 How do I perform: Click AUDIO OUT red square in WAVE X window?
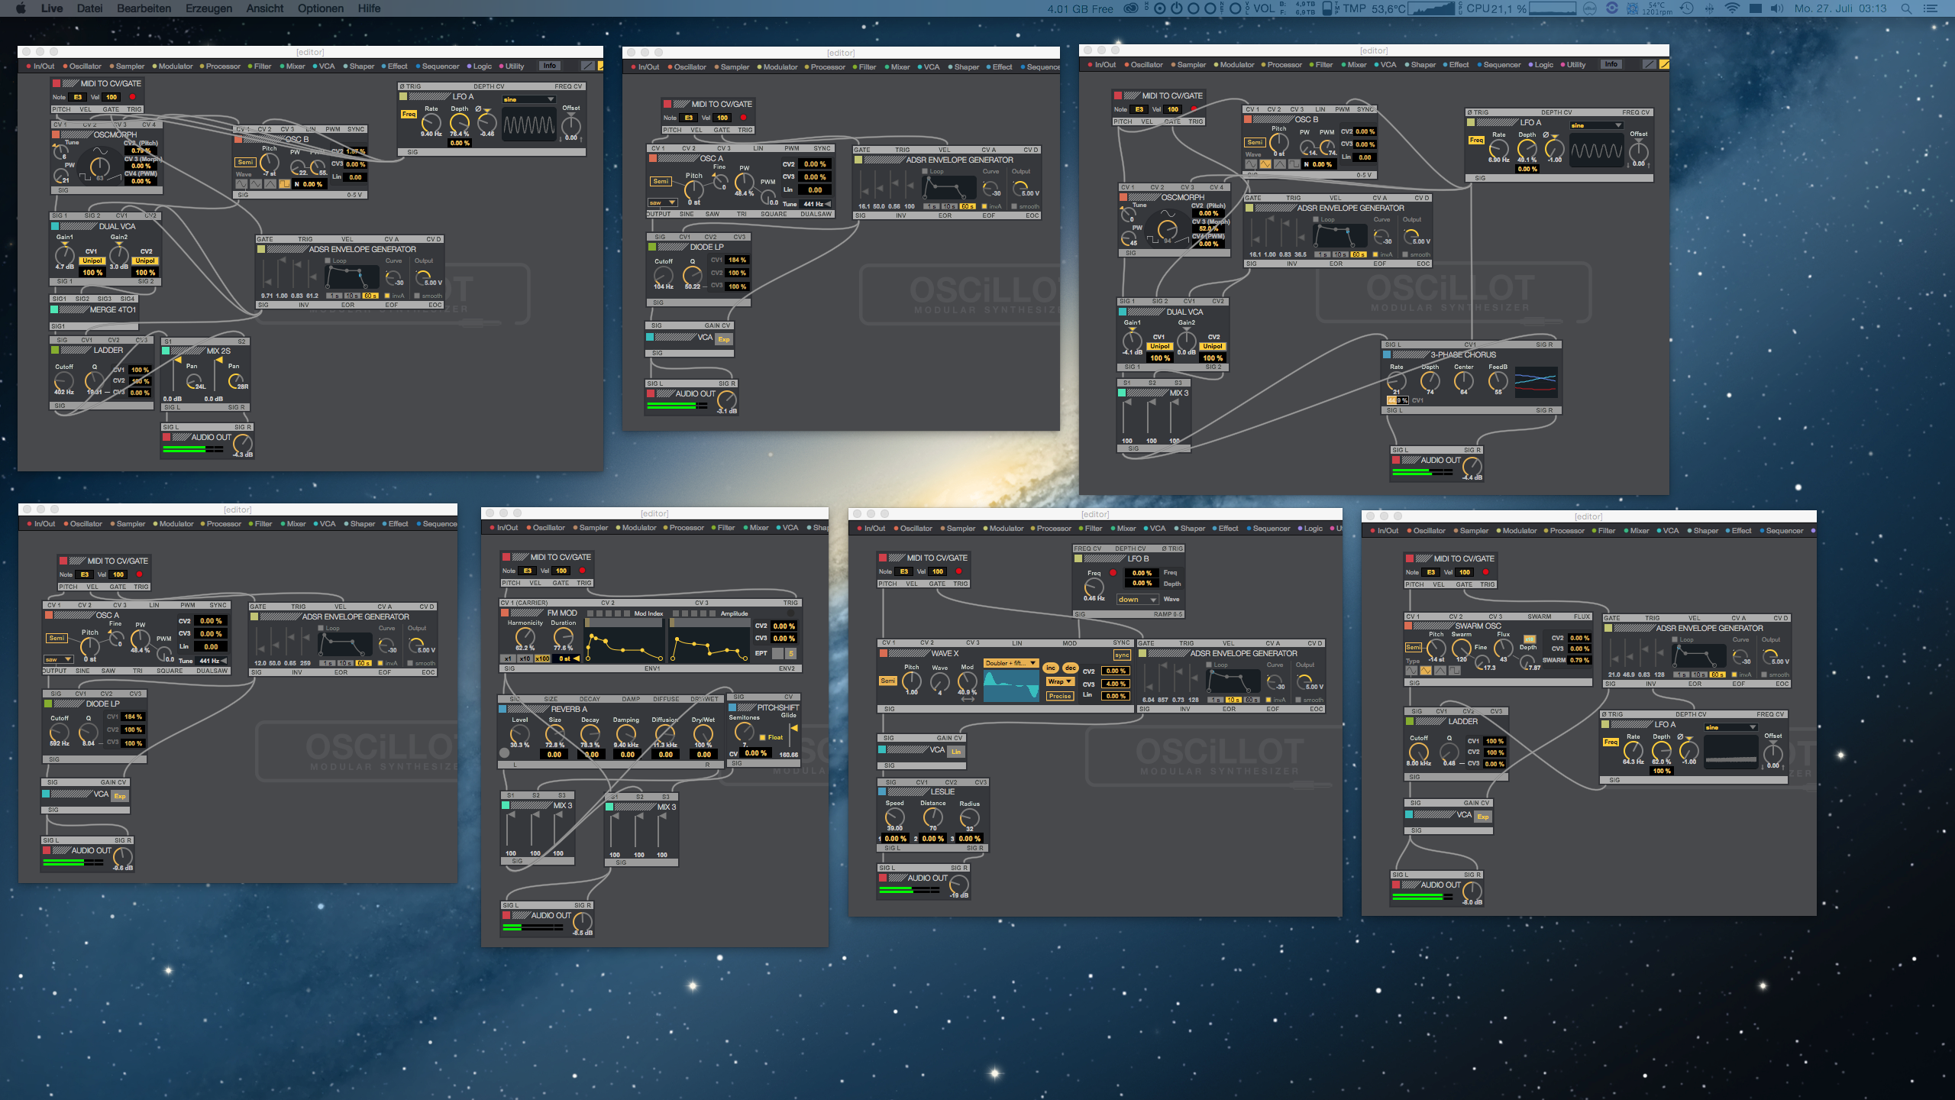[x=884, y=878]
